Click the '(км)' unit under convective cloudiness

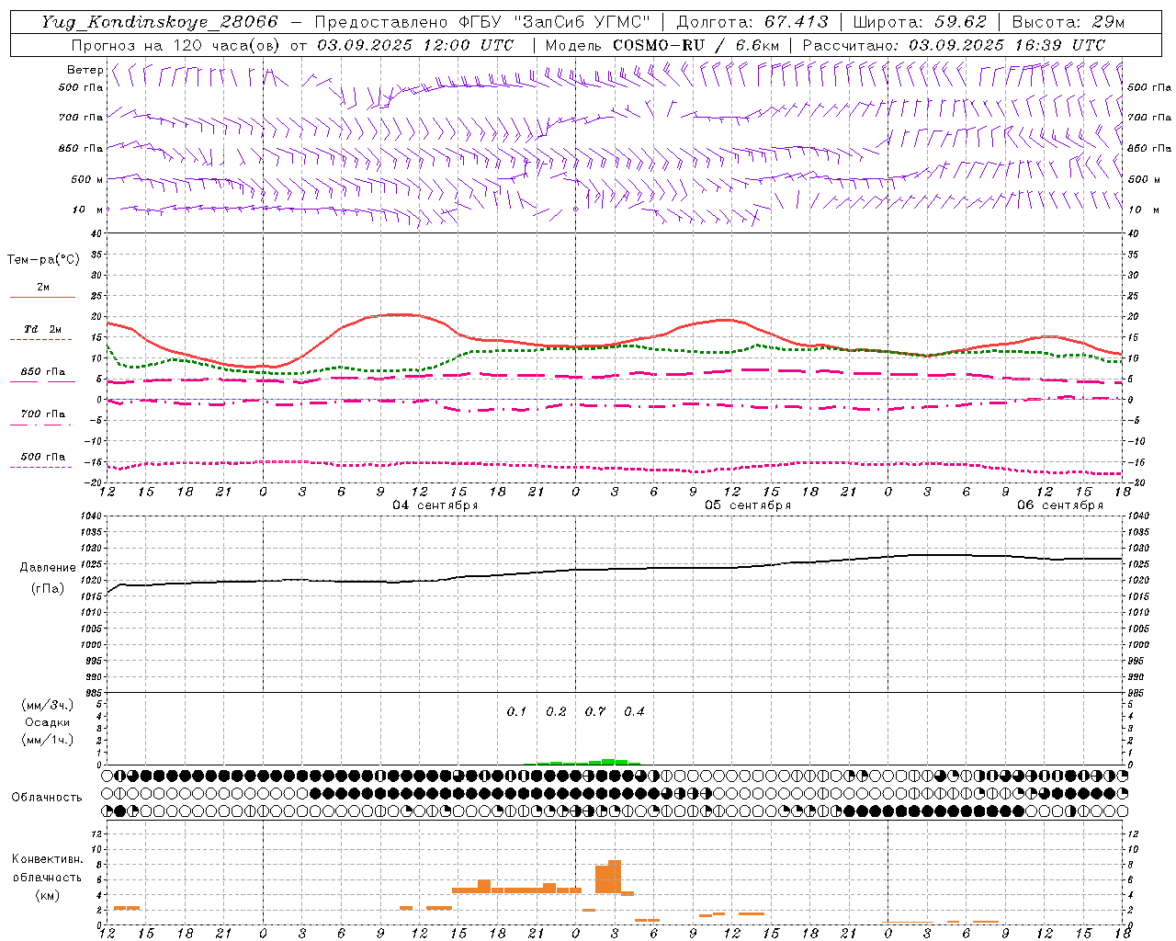(48, 894)
